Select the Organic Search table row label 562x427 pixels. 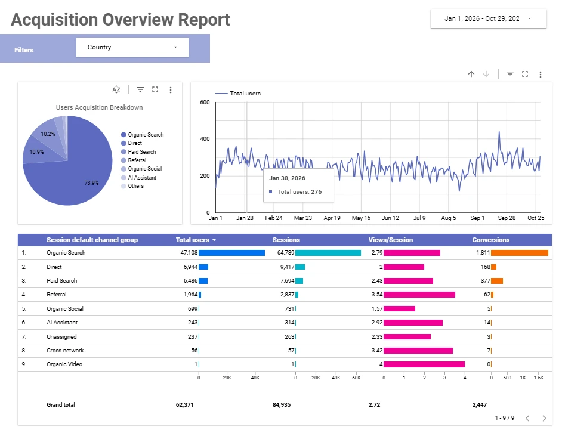66,252
